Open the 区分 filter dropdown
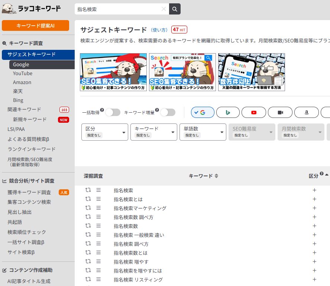The image size is (330, 286). click(104, 132)
